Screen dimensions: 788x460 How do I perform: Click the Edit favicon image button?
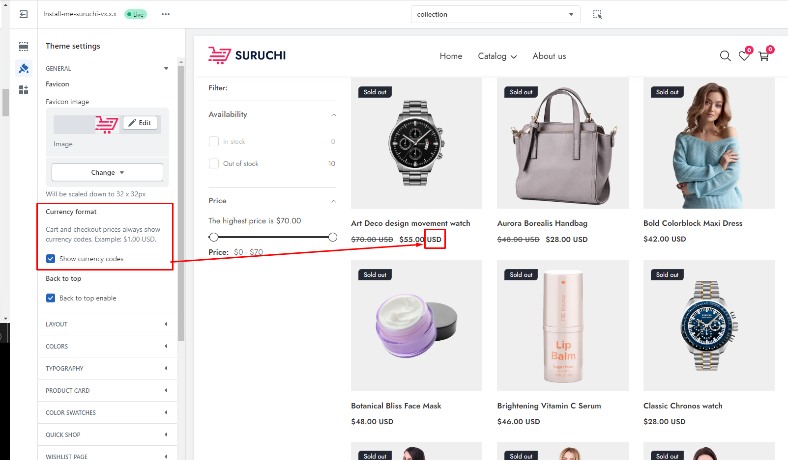pos(140,123)
